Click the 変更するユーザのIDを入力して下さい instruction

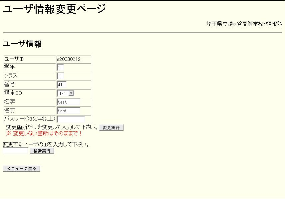[46, 144]
